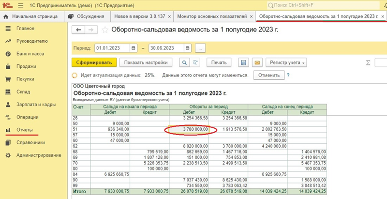Click the Операции Дт/Кт icon
The height and width of the screenshot is (199, 387).
(7, 117)
